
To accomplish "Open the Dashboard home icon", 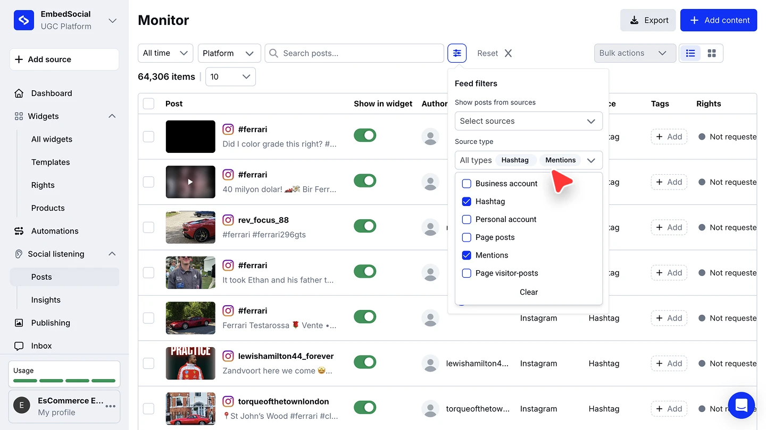I will [19, 93].
